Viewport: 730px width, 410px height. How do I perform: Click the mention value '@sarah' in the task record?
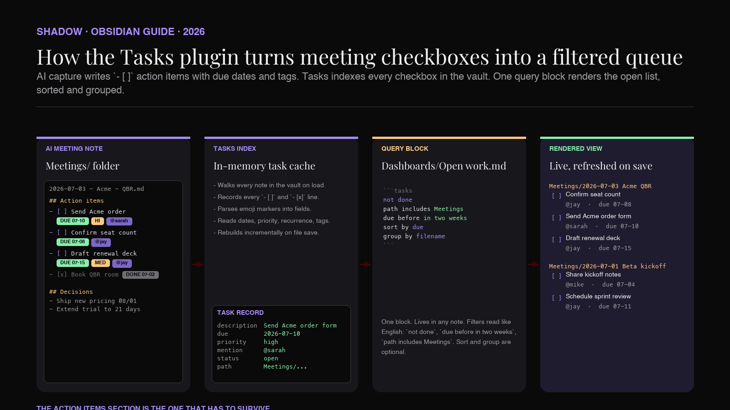tap(275, 350)
